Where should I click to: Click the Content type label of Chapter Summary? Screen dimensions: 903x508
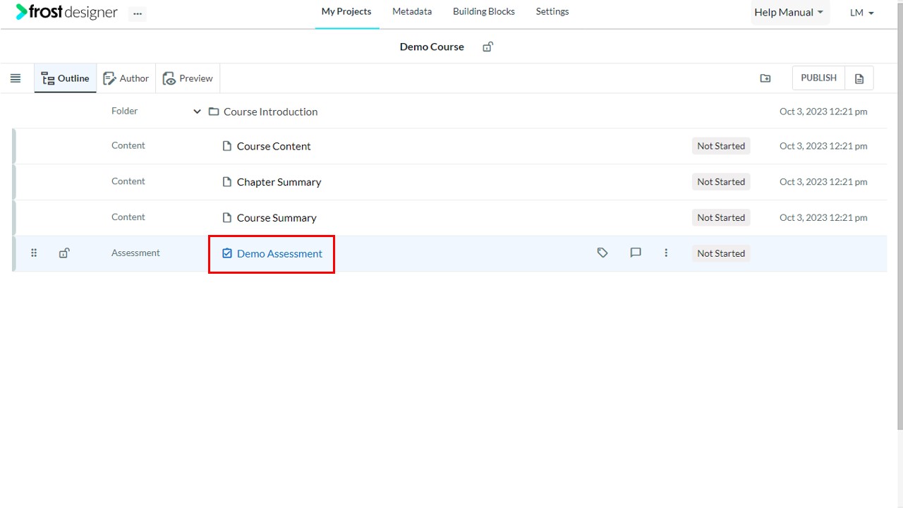click(x=128, y=181)
